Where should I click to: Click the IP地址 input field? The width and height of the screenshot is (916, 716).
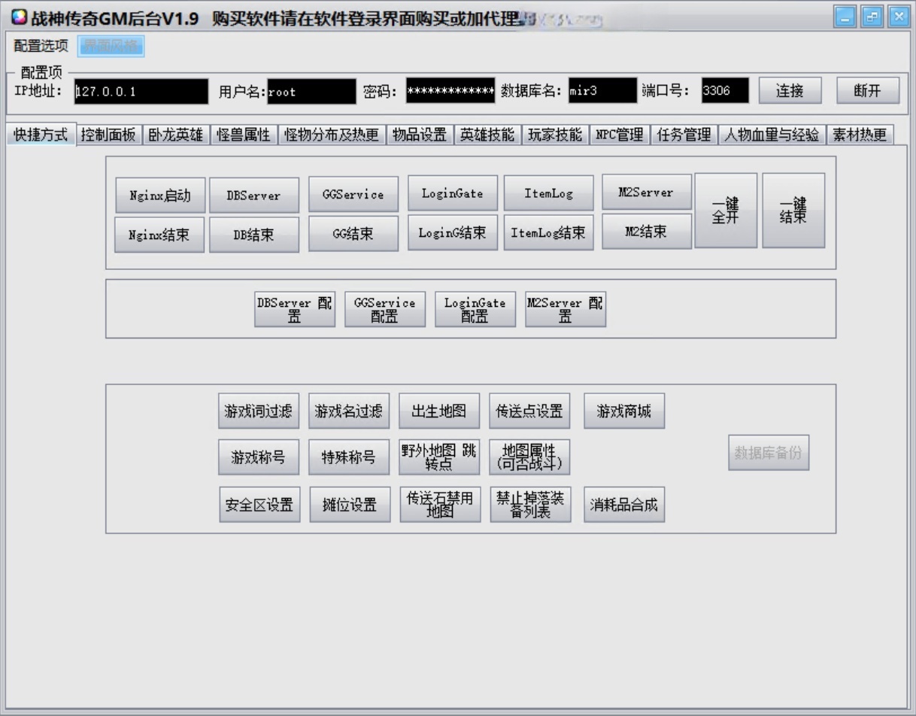[x=139, y=90]
